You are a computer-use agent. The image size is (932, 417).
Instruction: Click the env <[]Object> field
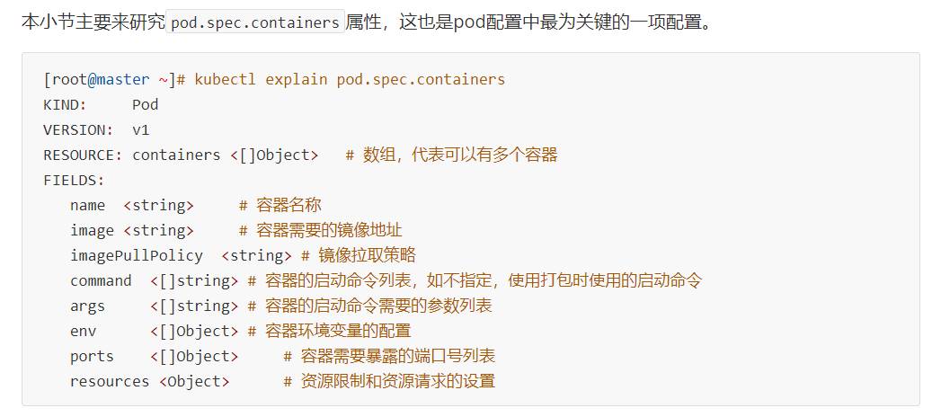pos(154,331)
